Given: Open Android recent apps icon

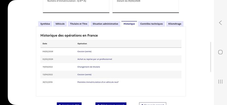Looking at the screenshot, I should 220,82.
